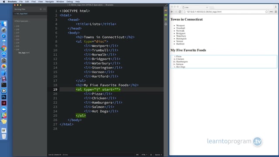Select the Lists tab in Chrome
Viewport: 279px width, 157px height.
tap(195, 7)
